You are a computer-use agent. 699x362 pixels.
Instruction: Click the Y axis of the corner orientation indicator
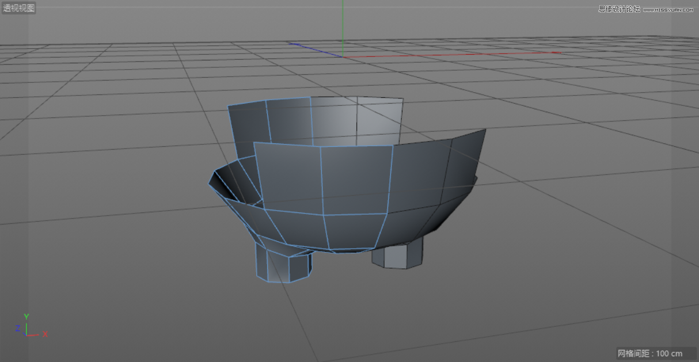point(26,318)
